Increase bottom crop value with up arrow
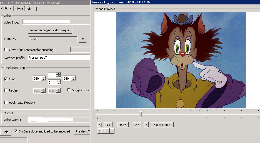This screenshot has width=260, height=143. point(58,81)
